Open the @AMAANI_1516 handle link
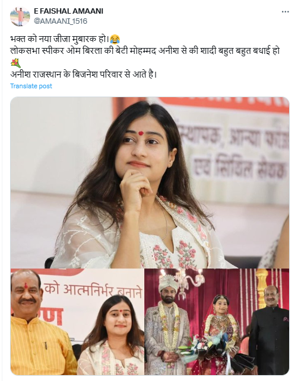The image size is (298, 381). coord(61,21)
